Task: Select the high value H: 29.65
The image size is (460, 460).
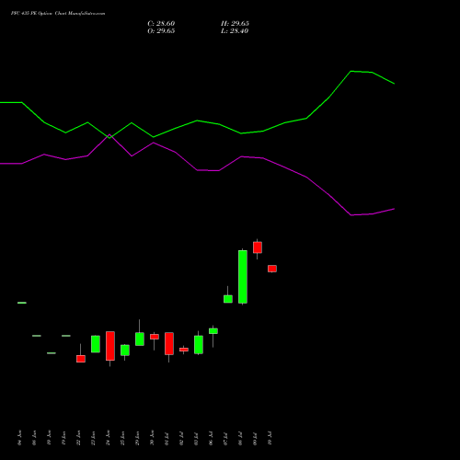Action: 235,24
